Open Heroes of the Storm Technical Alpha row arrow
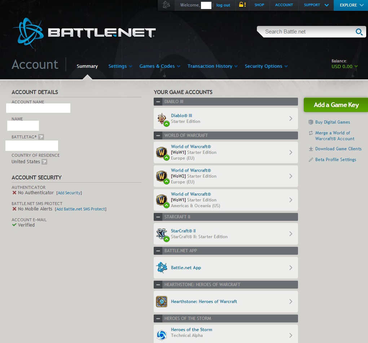368x343 pixels. [291, 335]
